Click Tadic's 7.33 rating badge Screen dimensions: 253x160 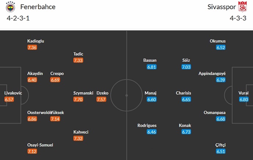tap(78, 60)
